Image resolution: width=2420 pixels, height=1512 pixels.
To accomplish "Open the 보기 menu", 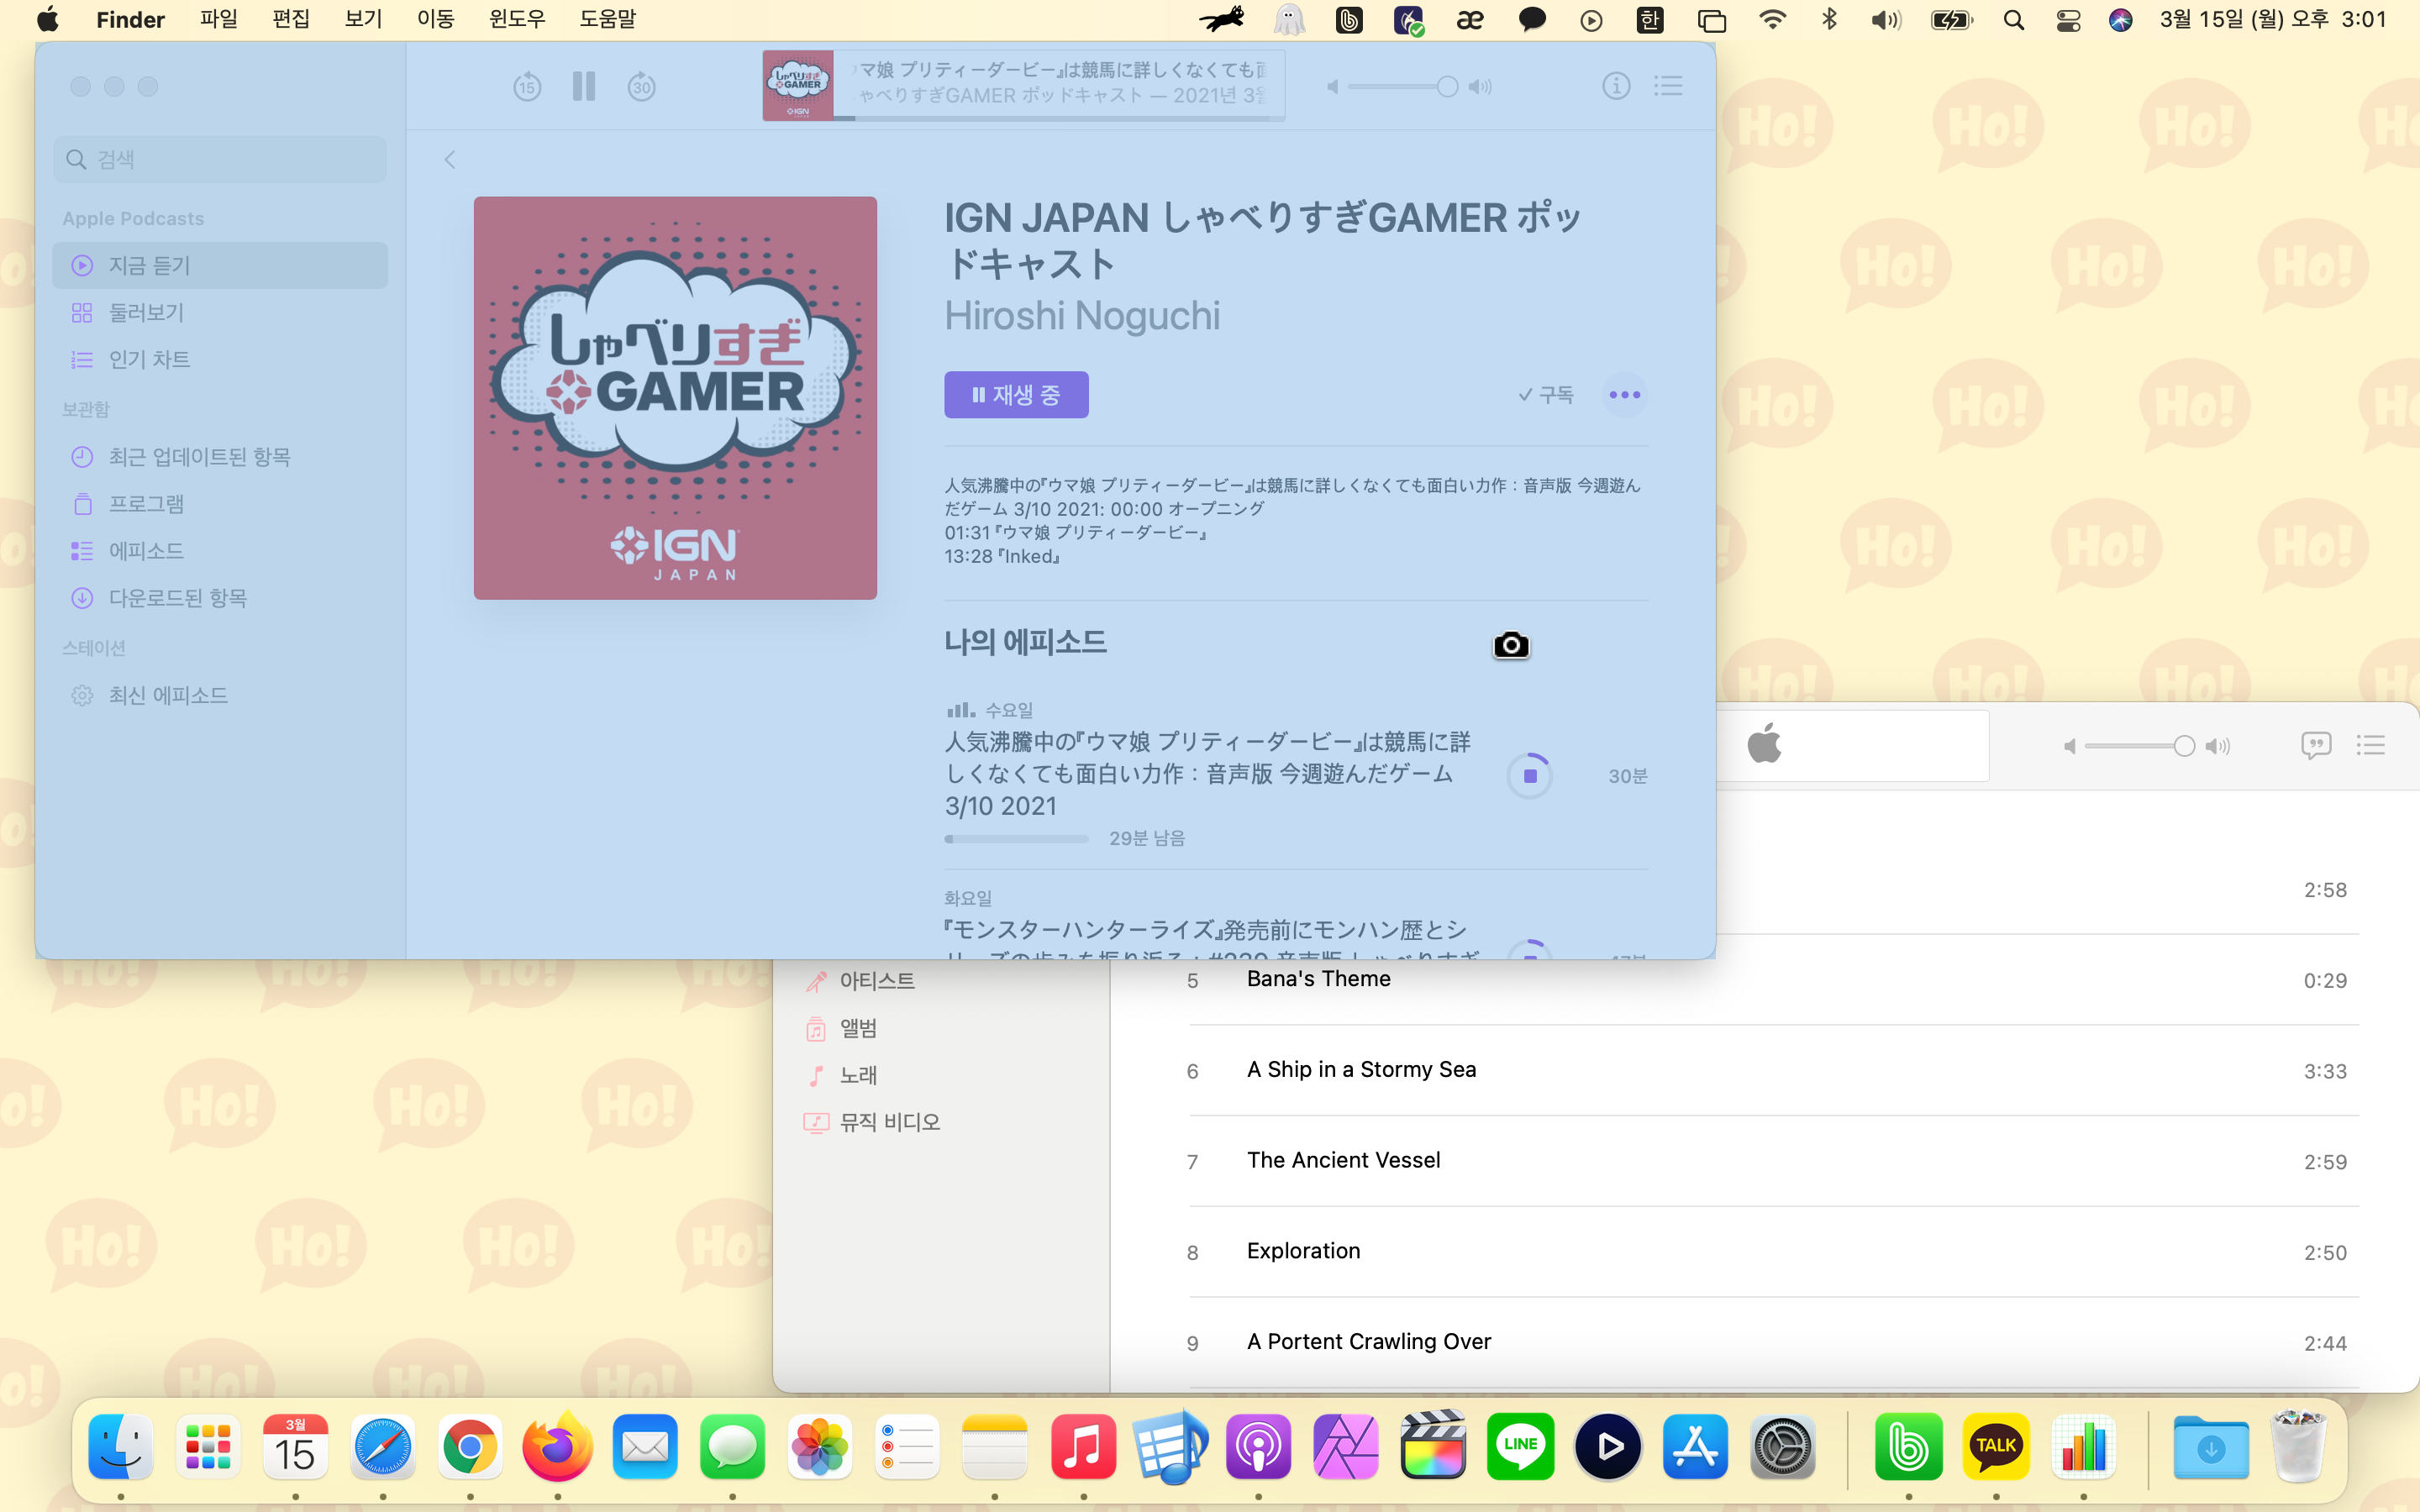I will pos(363,19).
